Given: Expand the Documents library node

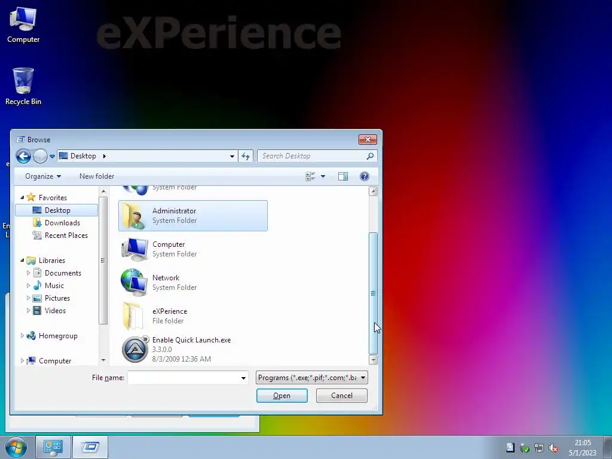Looking at the screenshot, I should tap(28, 273).
